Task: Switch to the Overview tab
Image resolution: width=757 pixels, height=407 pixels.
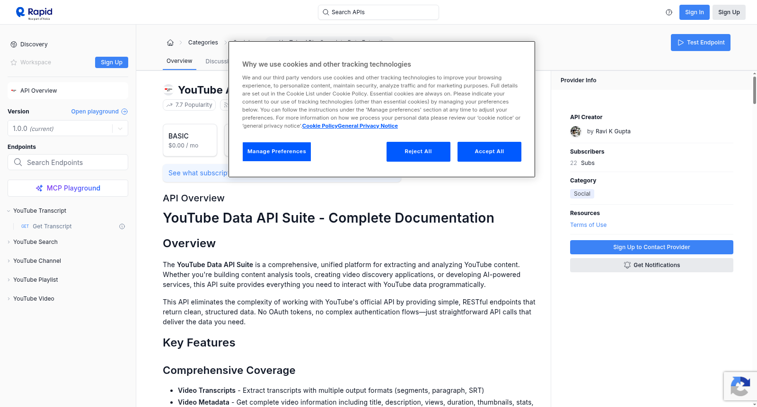Action: tap(179, 61)
